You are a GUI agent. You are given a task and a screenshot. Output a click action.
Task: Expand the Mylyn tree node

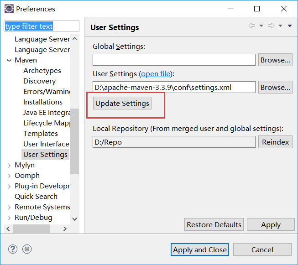tap(9, 165)
